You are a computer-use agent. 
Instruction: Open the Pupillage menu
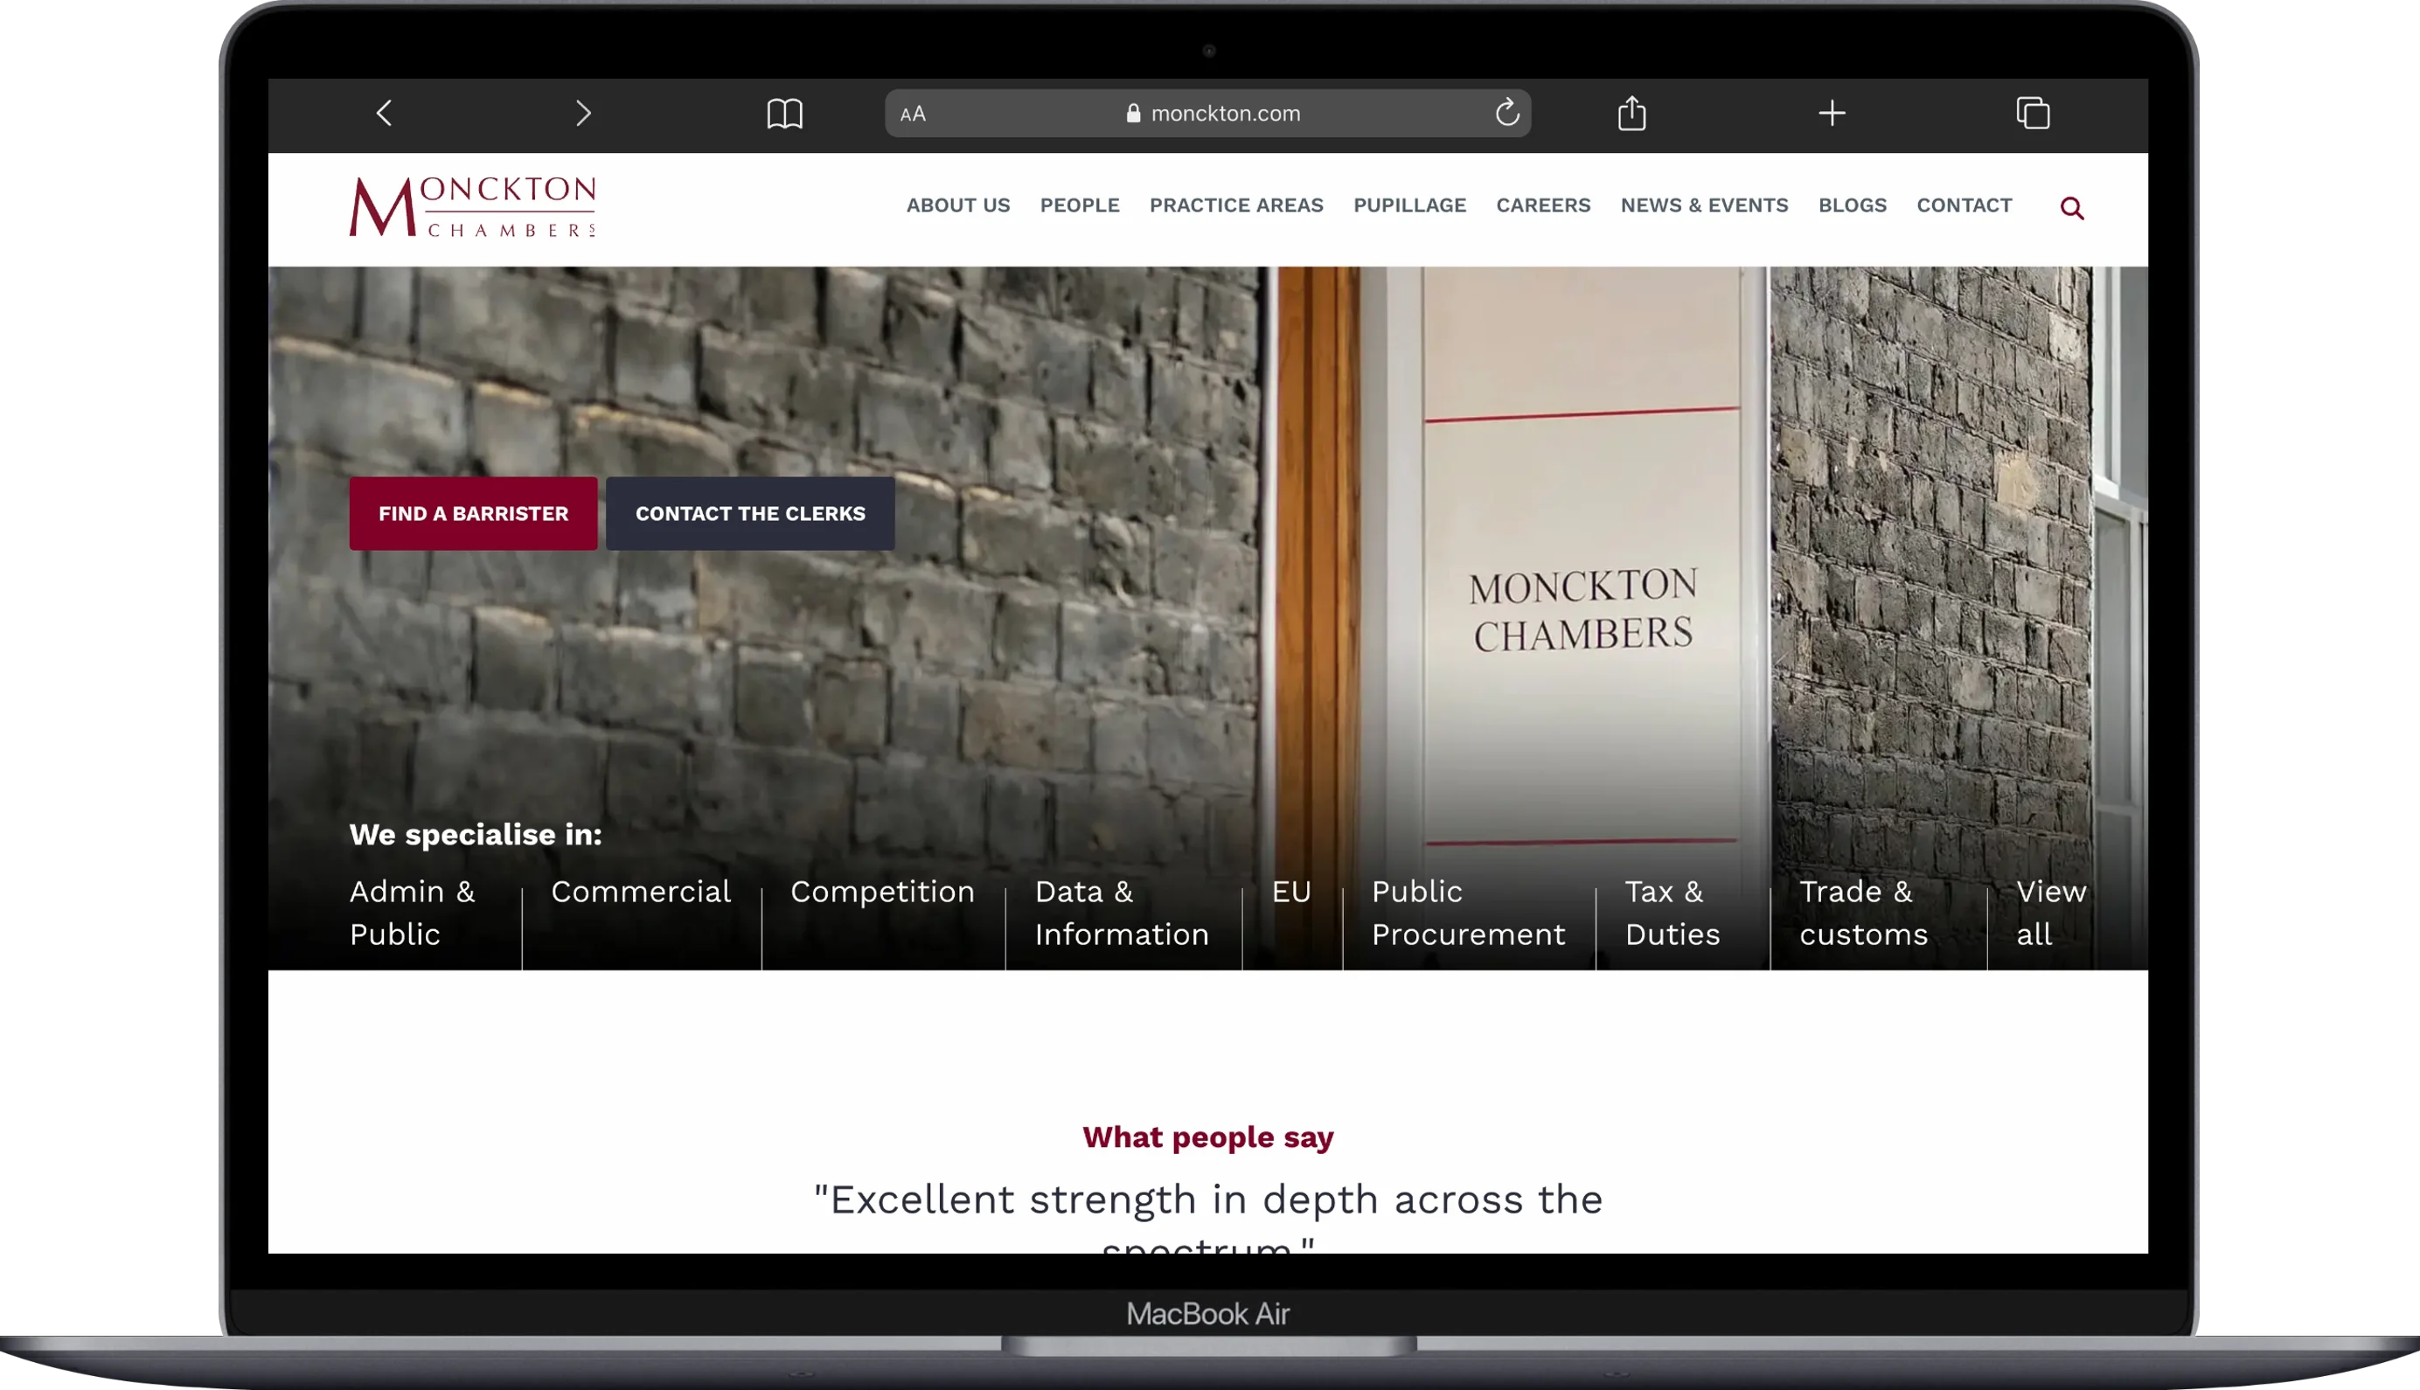(x=1409, y=205)
